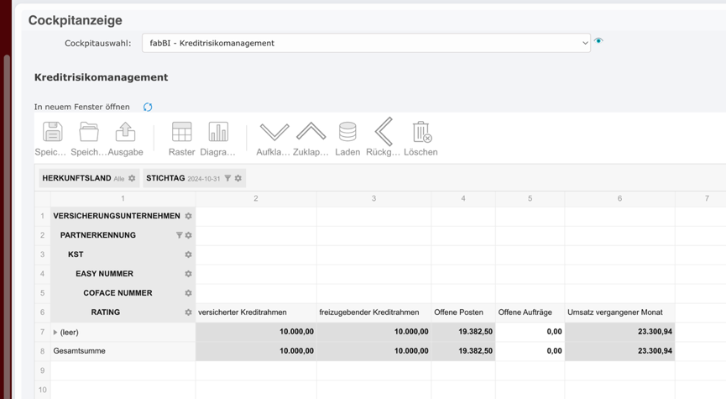Switch to Raster grid view
Viewport: 726px width, 399px height.
[x=181, y=132]
